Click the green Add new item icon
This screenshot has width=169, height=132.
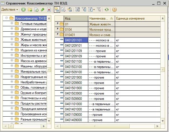(x=23, y=10)
